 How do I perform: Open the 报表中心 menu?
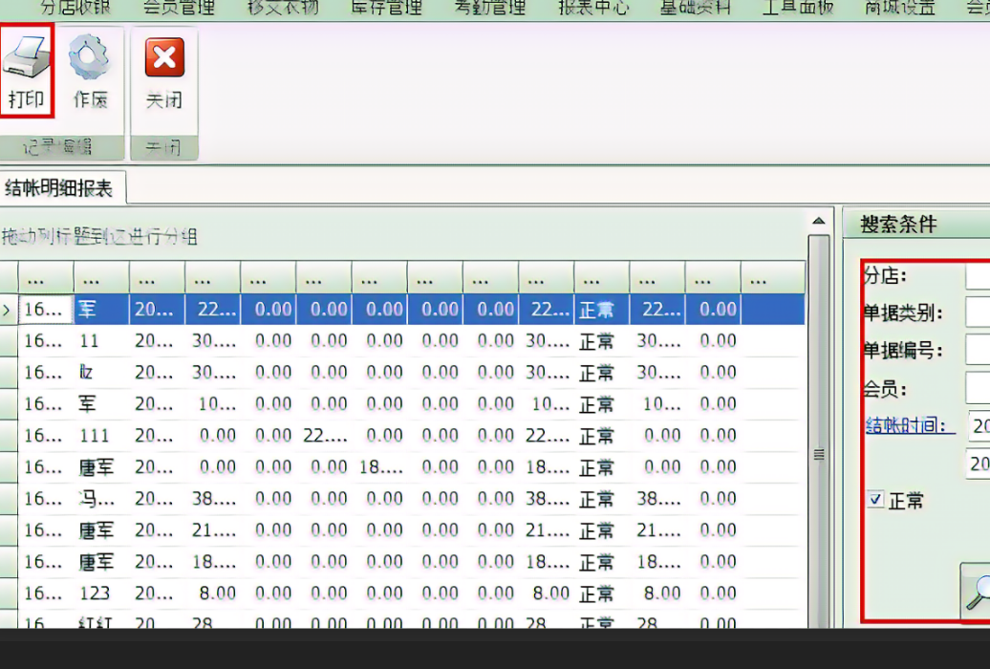coord(592,9)
